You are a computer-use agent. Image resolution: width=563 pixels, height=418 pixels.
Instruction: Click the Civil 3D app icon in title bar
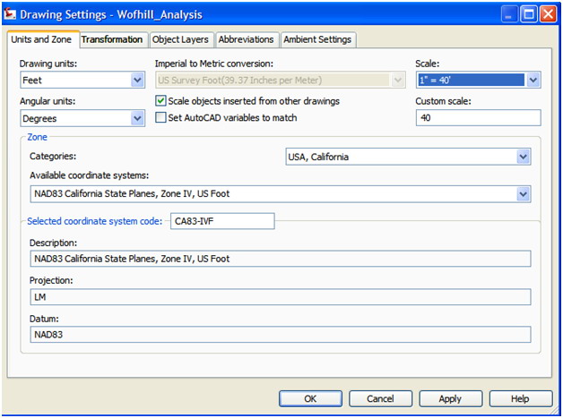(x=10, y=14)
